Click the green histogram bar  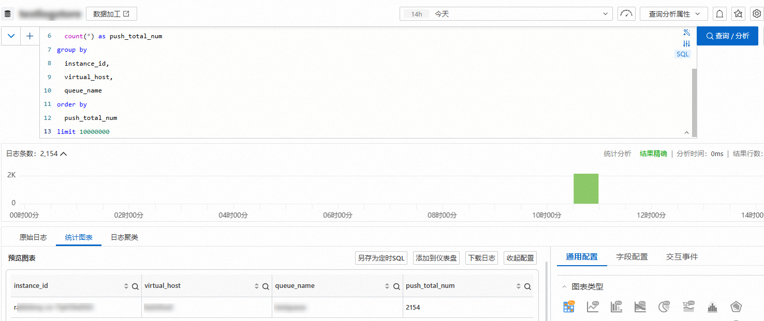586,189
